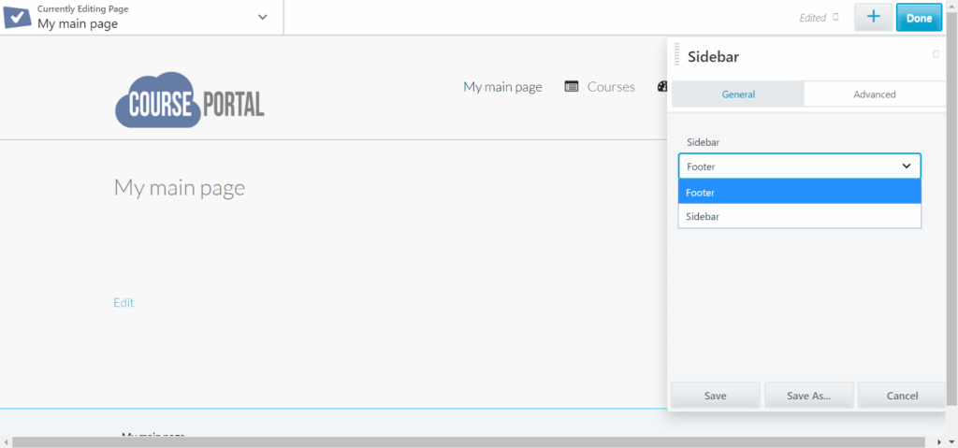This screenshot has height=448, width=958.
Task: Click the plus icon to add content
Action: [873, 18]
